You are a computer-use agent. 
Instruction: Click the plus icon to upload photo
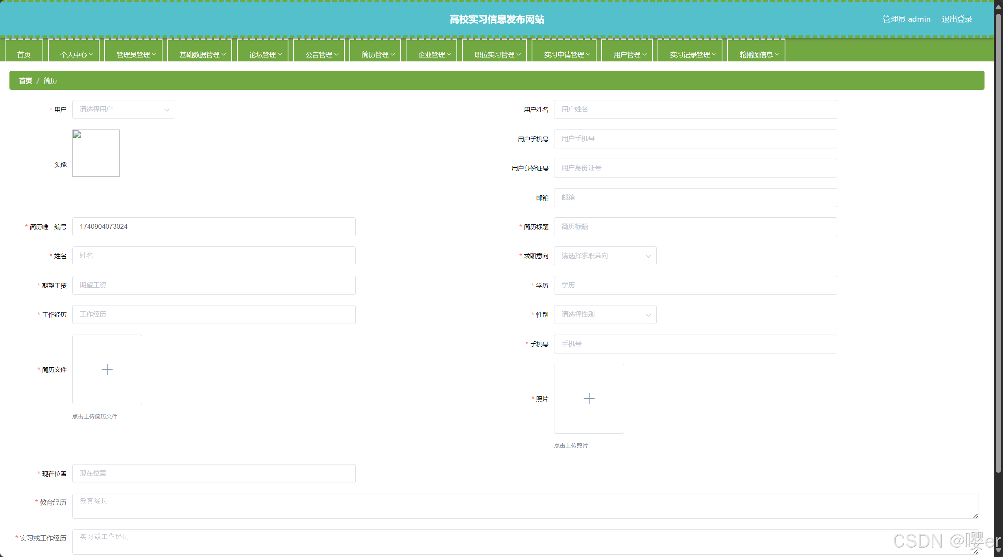(589, 398)
